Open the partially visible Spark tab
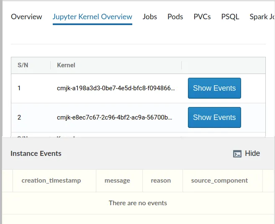275x224 pixels. pyautogui.click(x=262, y=17)
